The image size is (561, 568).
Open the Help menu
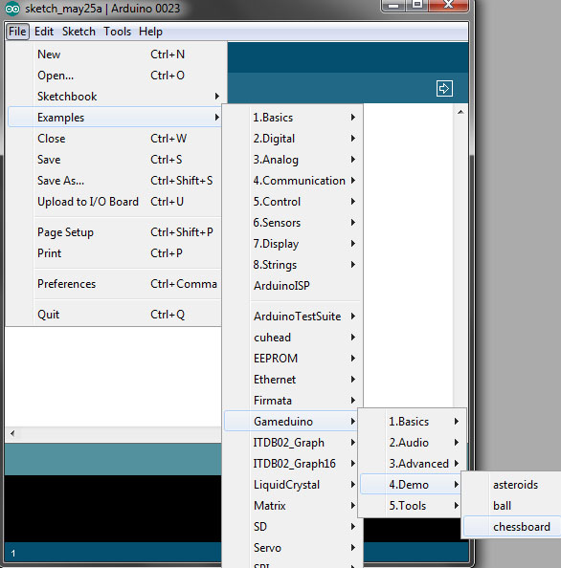150,32
